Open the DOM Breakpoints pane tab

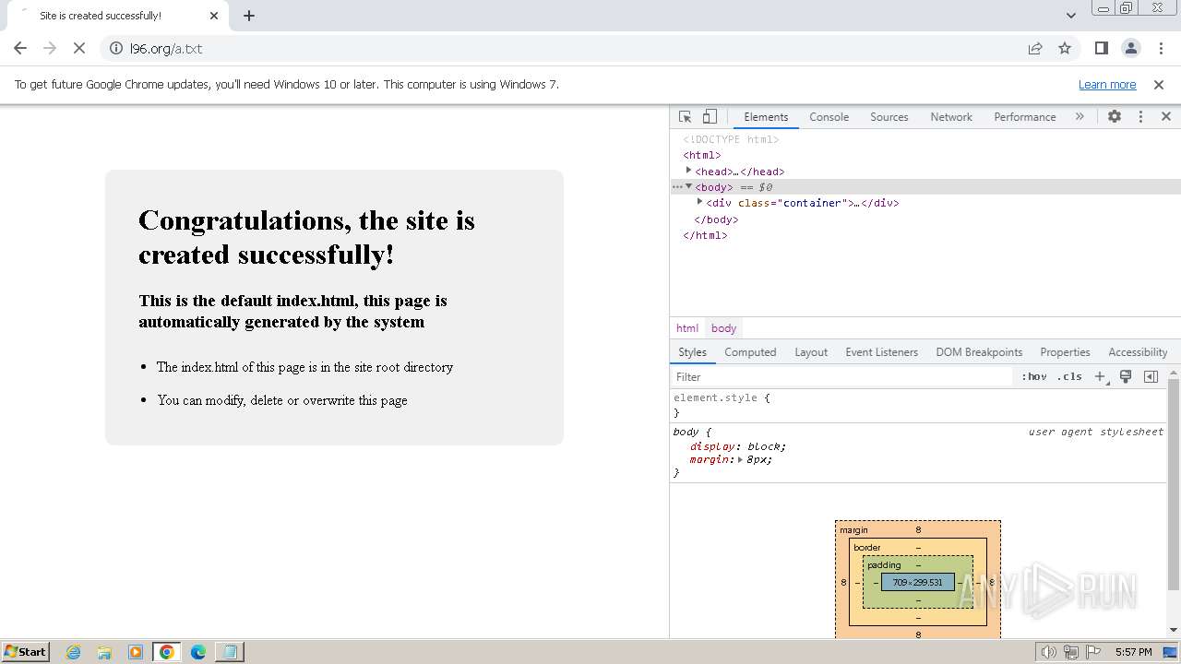[979, 352]
